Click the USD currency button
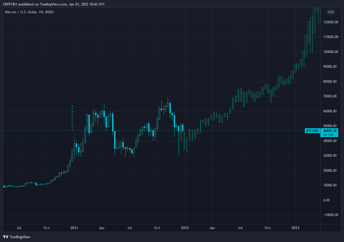This screenshot has height=242, width=344. click(x=331, y=12)
